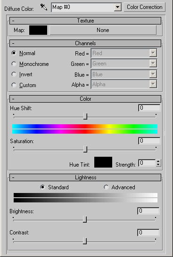Choose the Custom channels radio button

[14, 85]
